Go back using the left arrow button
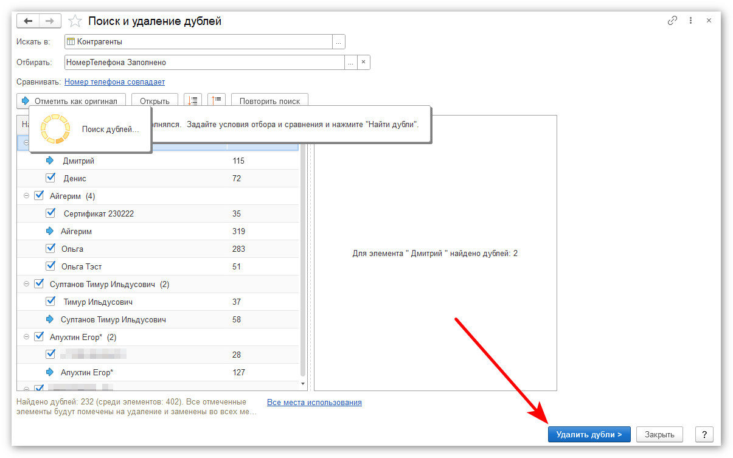 point(28,21)
